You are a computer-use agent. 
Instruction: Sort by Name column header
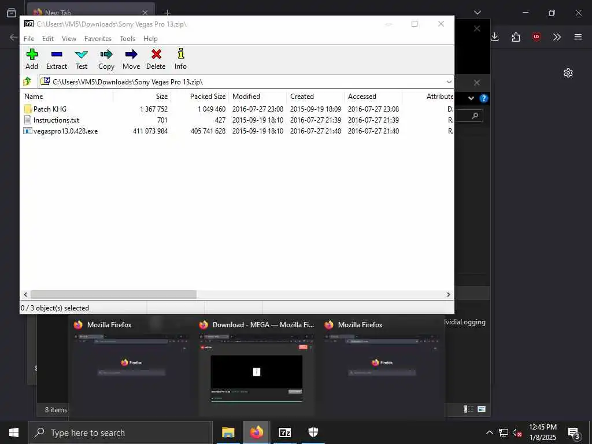(x=68, y=97)
